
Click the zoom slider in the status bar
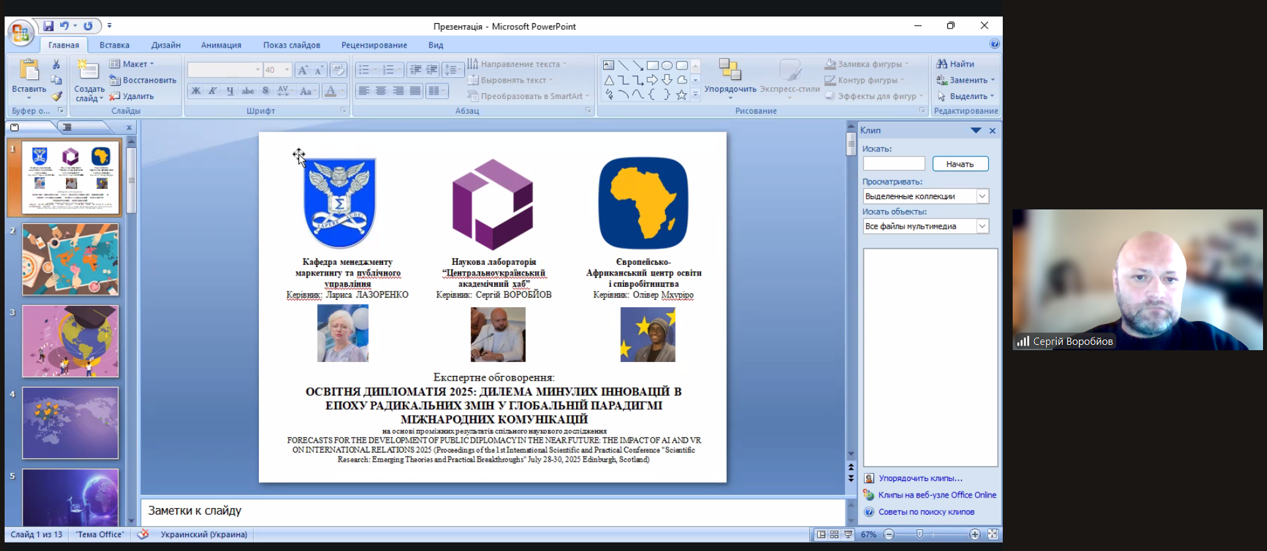tap(920, 534)
